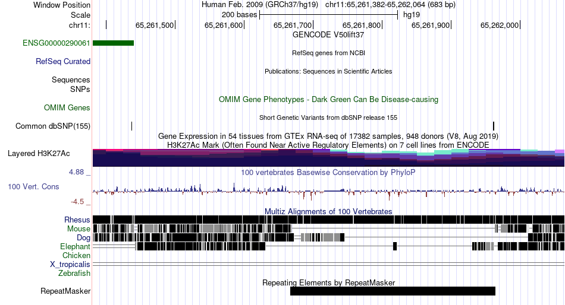Screen dimensions: 565x305
Task: Click the 4.88 conservation axis maximum
Action: pyautogui.click(x=76, y=172)
